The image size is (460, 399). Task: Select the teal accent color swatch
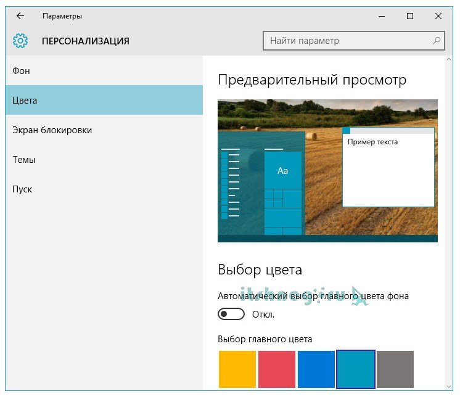point(356,369)
